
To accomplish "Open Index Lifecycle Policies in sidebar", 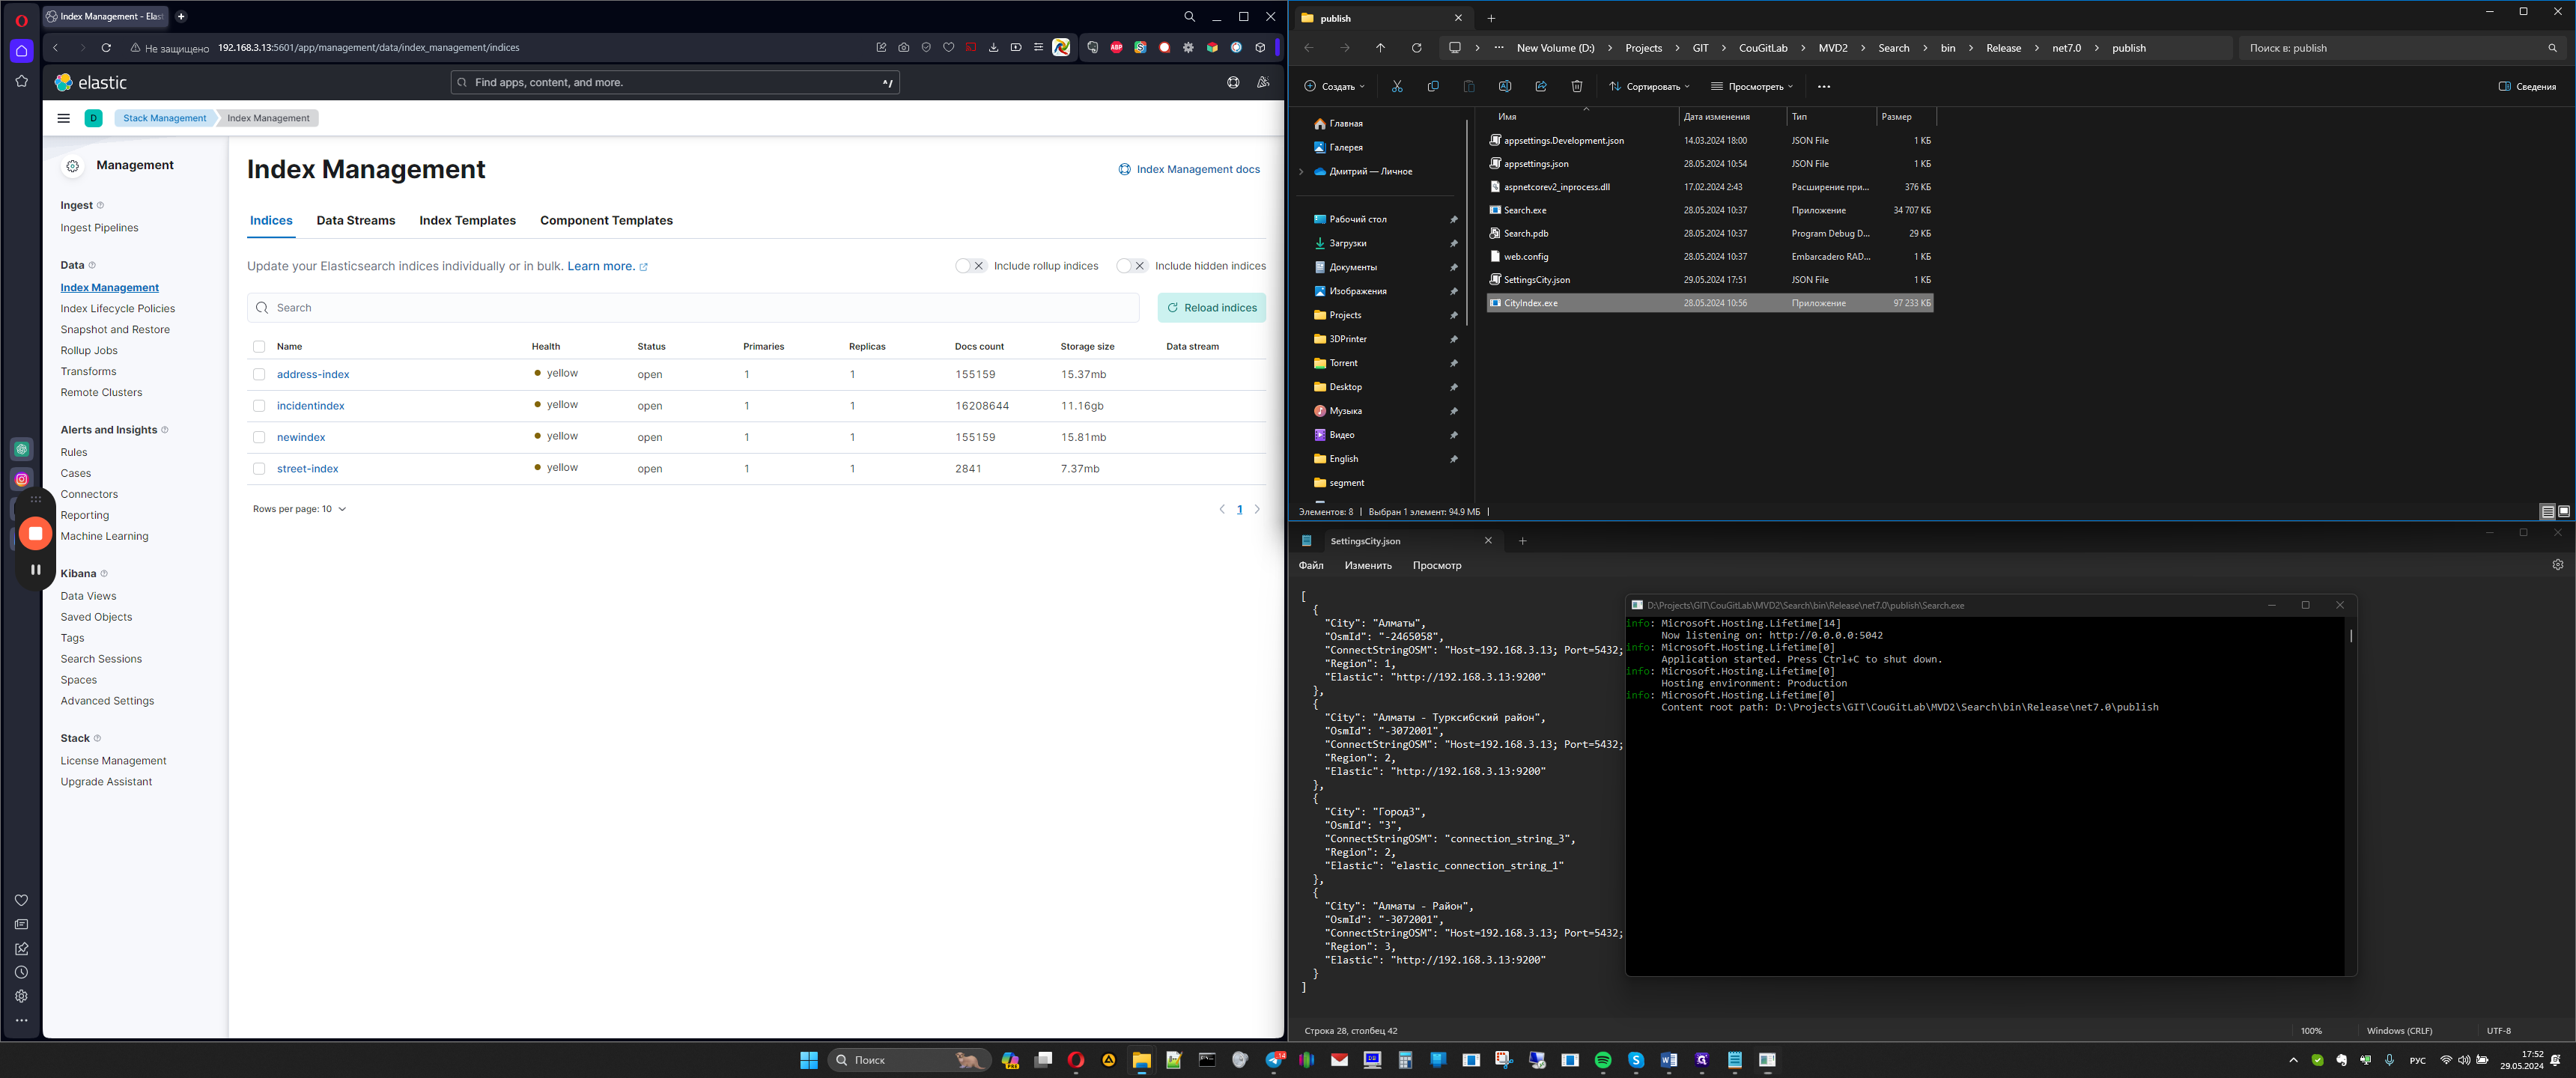I will [x=117, y=309].
